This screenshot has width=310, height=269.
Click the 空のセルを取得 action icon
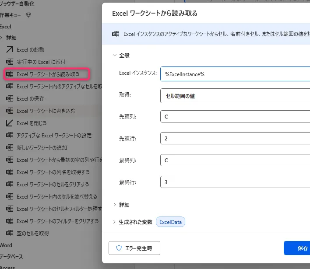click(x=9, y=234)
